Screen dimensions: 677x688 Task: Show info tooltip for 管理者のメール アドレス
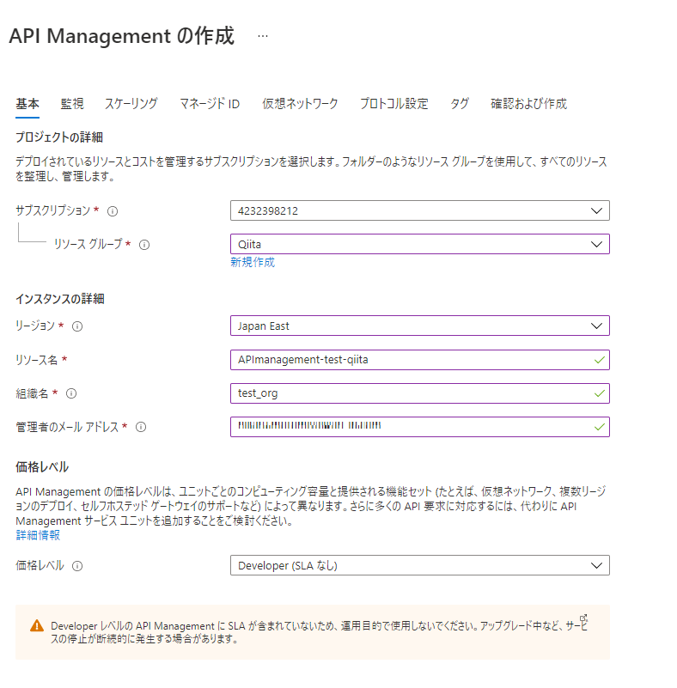141,427
